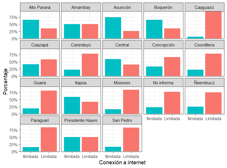227x168 pixels.
Task: Click the red Limitada bar in Coordillera panel
Action: [213, 65]
